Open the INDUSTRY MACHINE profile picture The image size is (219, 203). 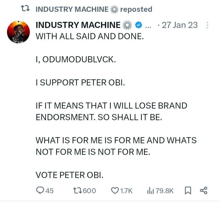[19, 33]
